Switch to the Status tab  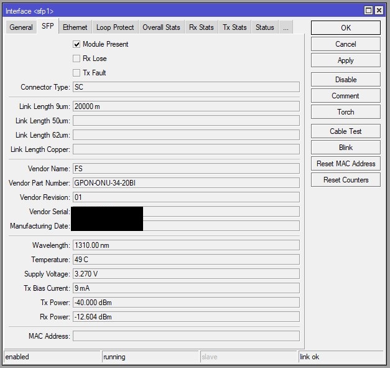pos(265,27)
